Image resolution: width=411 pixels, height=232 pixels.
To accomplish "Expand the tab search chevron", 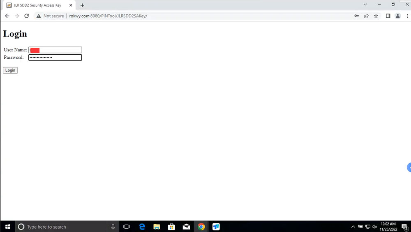I will click(x=365, y=5).
